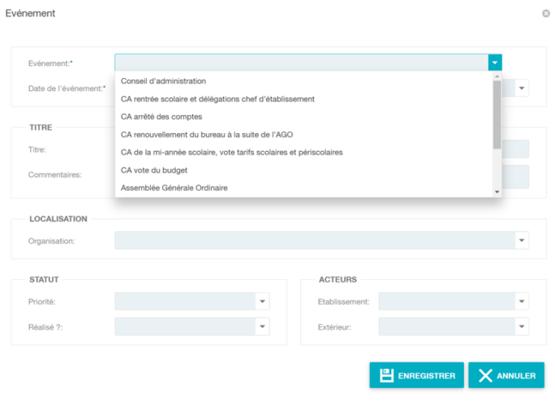Expand the Etablissement dropdown
Viewport: 555px width, 406px height.
click(x=522, y=301)
